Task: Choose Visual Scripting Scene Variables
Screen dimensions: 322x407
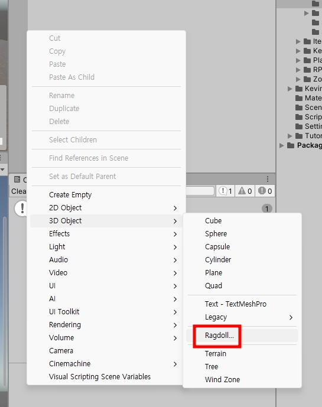Action: coord(106,376)
